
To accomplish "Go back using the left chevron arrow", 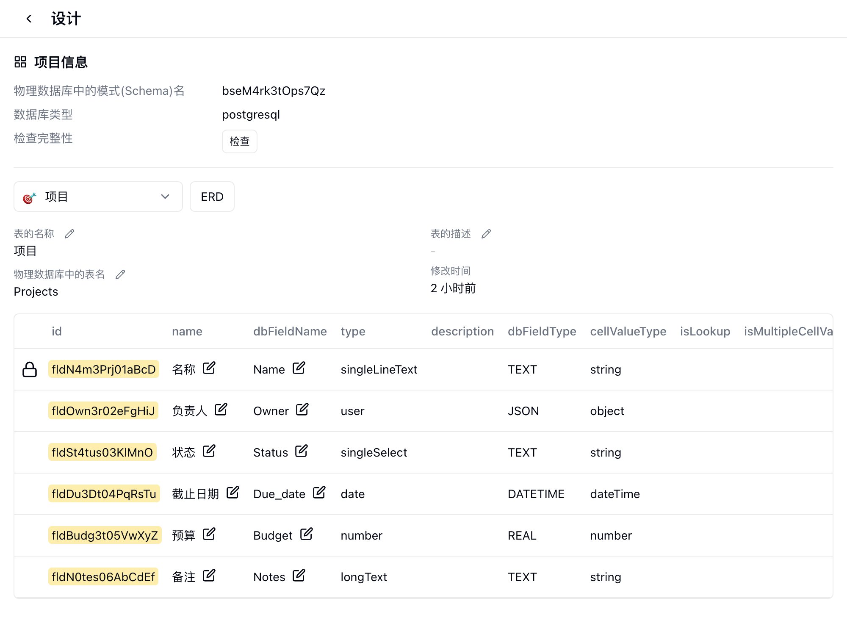I will pyautogui.click(x=29, y=19).
